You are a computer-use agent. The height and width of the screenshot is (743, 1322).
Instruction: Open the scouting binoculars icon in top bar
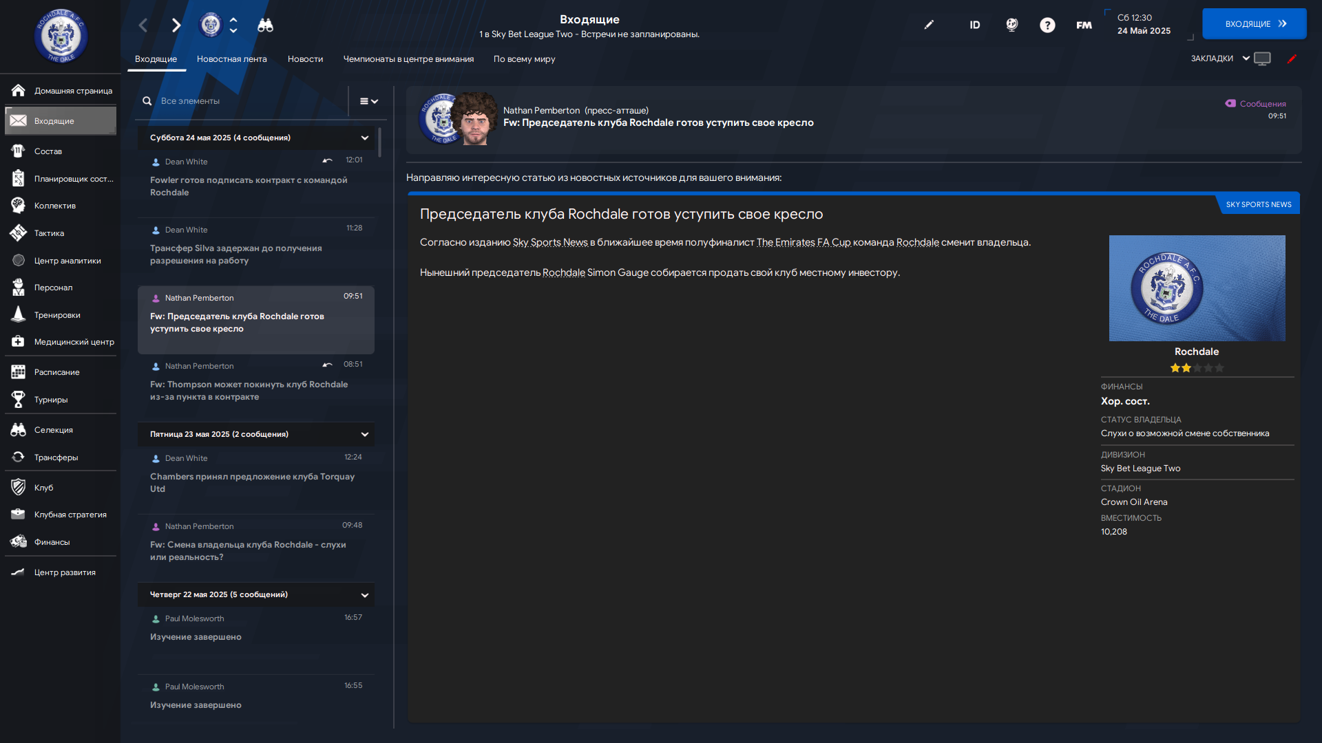tap(265, 25)
